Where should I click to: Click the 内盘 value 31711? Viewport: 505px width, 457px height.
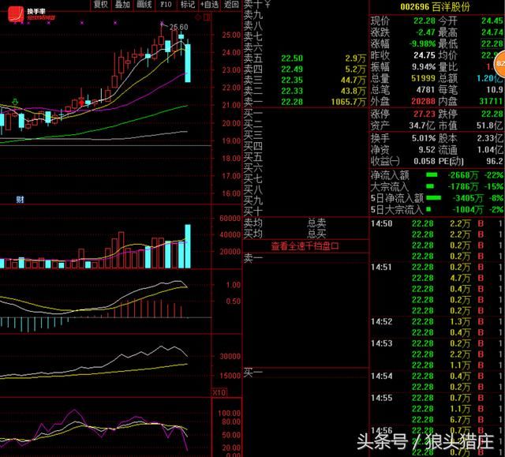click(x=491, y=102)
